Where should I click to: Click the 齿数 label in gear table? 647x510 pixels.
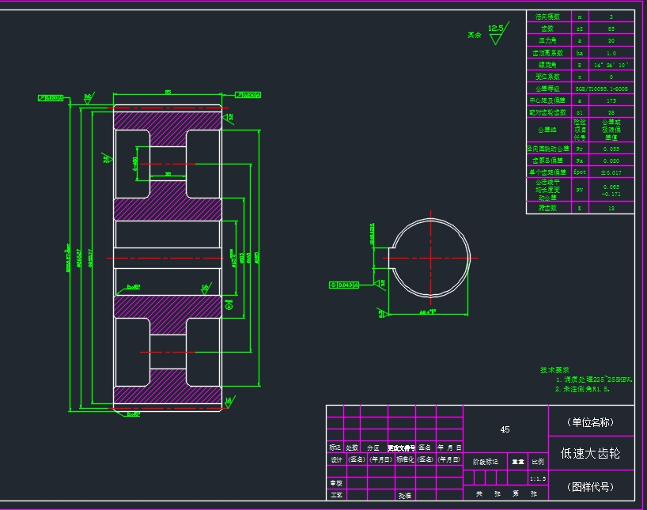547,28
